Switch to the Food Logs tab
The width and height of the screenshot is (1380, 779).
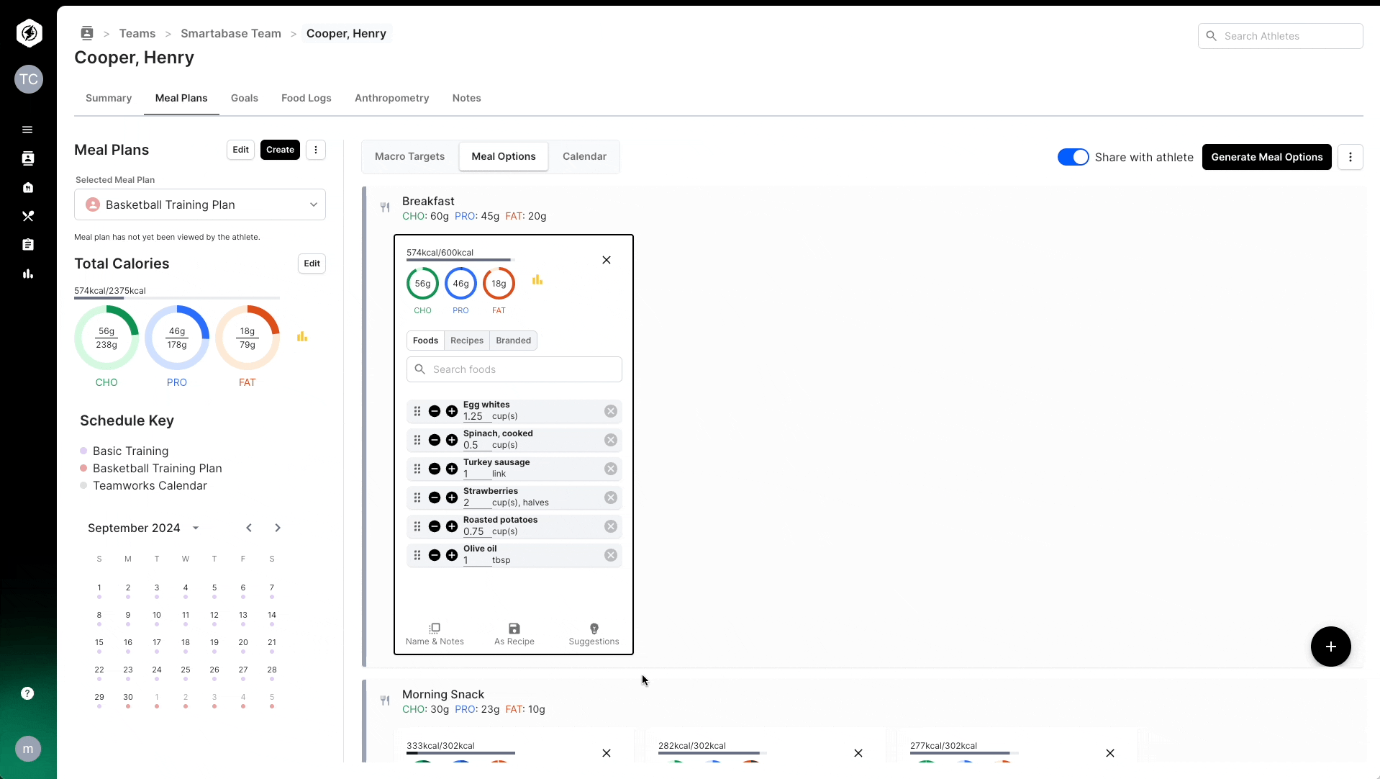(307, 98)
